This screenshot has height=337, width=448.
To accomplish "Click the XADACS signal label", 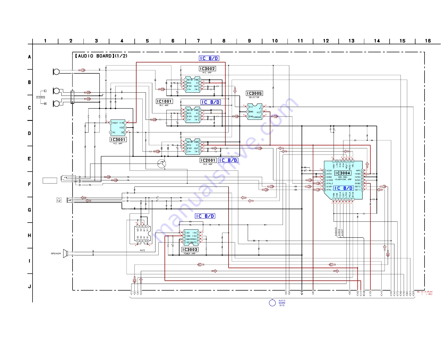I will 336,232.
